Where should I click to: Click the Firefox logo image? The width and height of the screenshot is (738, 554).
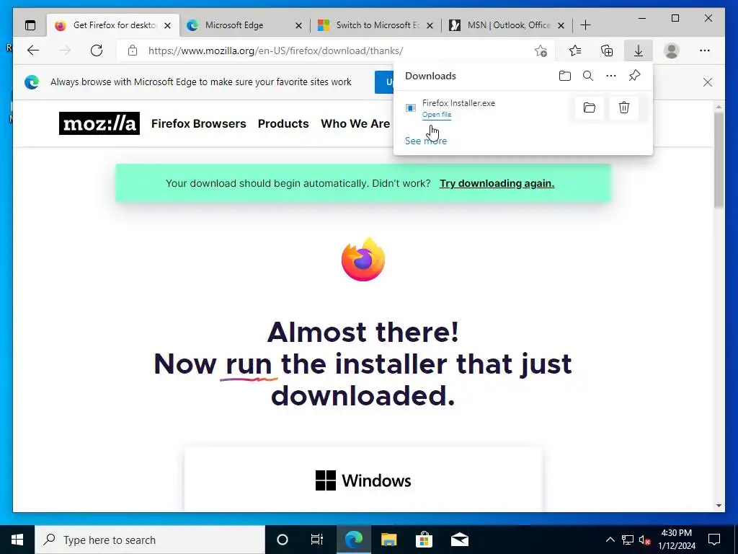click(363, 259)
